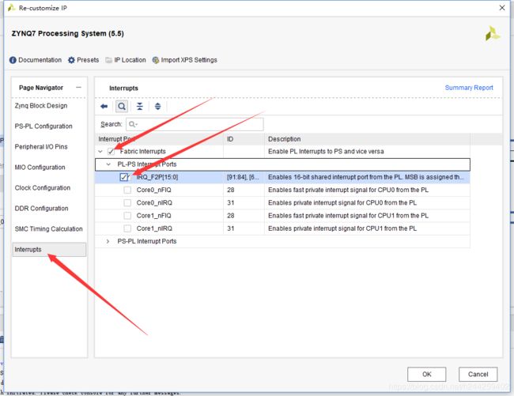The height and width of the screenshot is (396, 514).
Task: Toggle the search magnifier toolbar icon
Action: [x=122, y=107]
